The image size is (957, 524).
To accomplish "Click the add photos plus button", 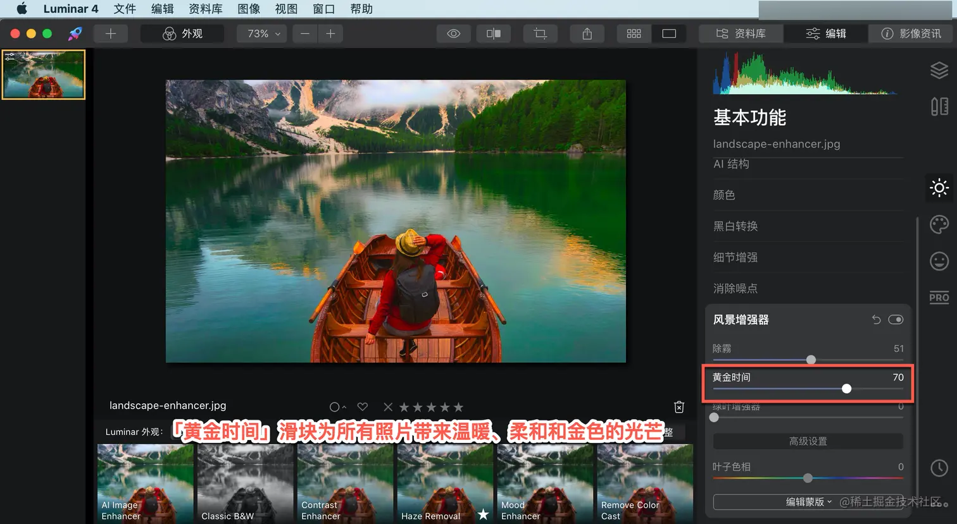I will click(111, 34).
